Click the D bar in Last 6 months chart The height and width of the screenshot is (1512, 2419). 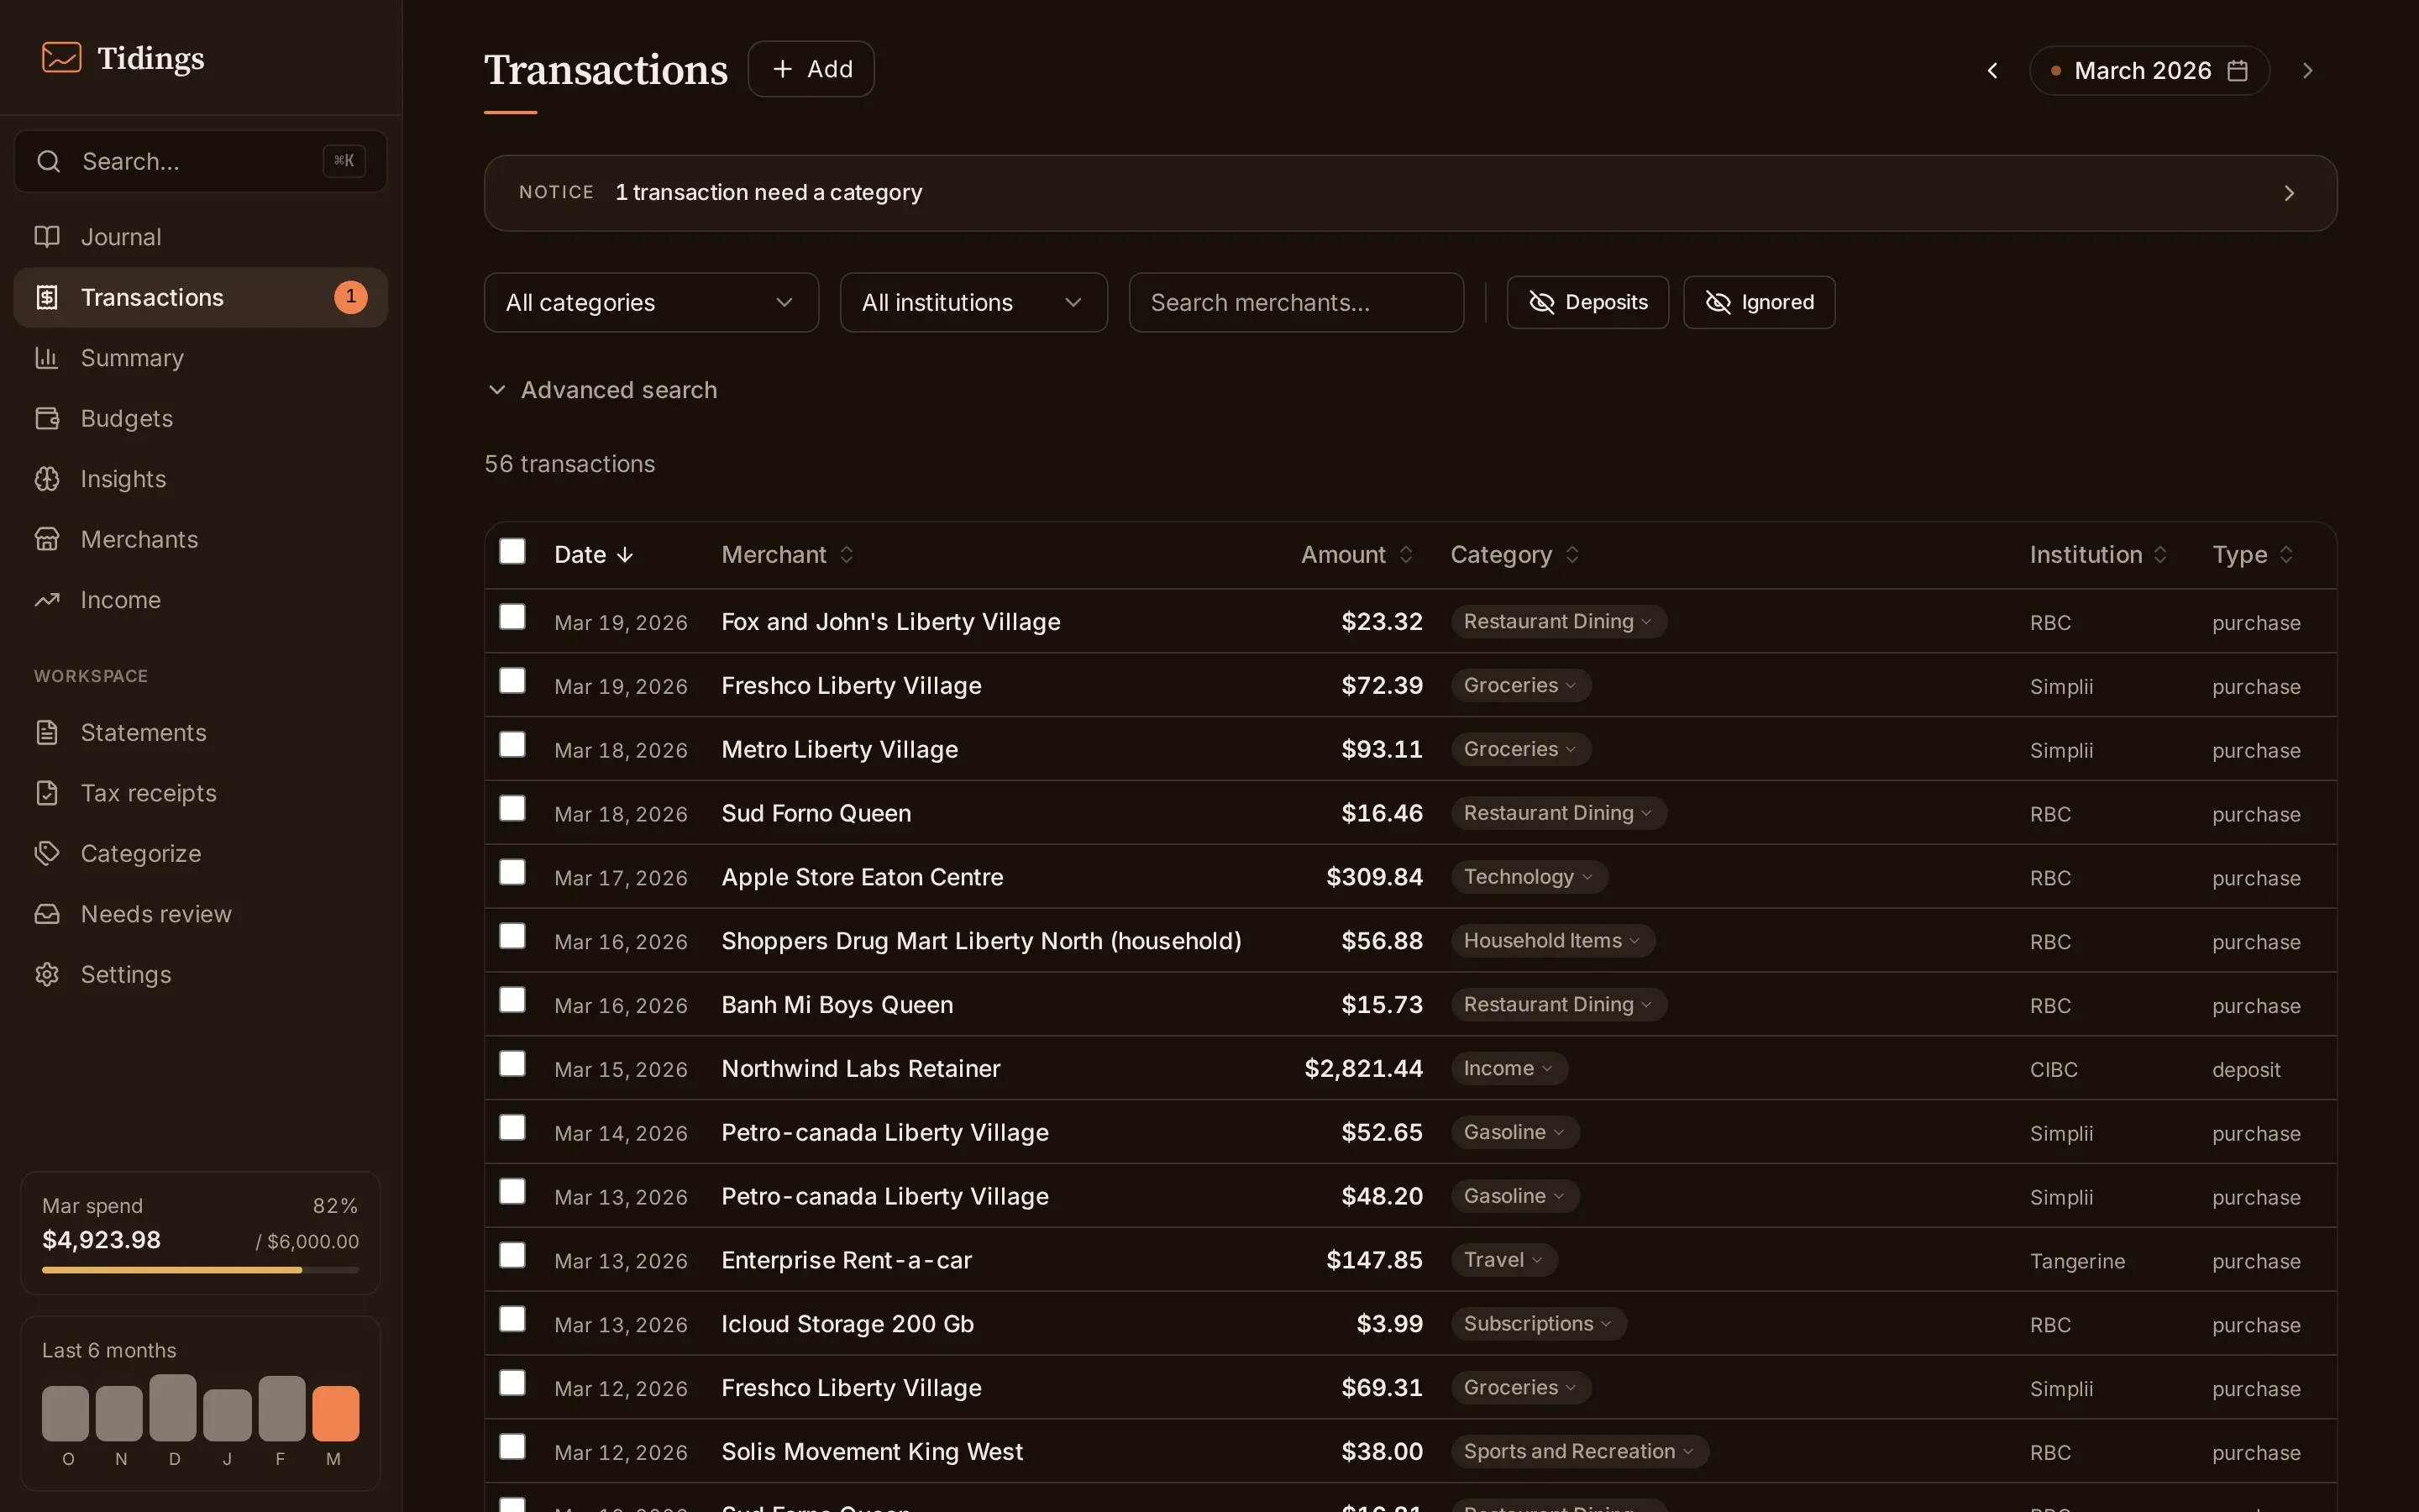point(173,1408)
